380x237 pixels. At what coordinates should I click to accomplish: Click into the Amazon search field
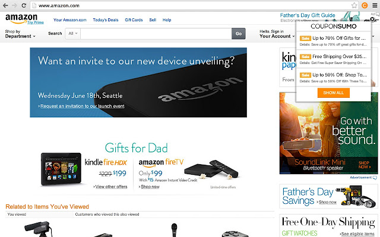(x=156, y=34)
